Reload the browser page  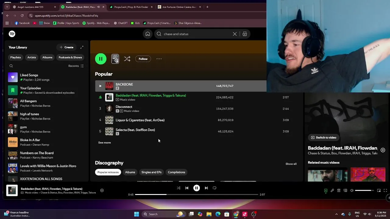point(22,16)
